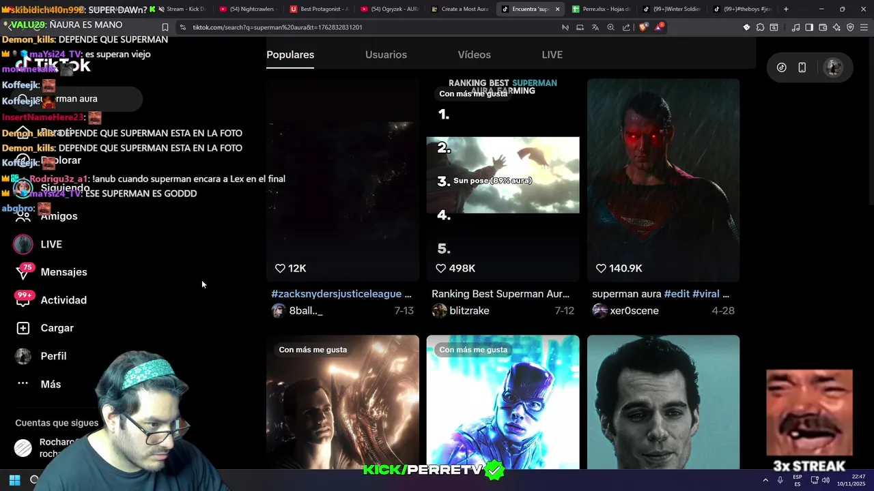This screenshot has width=874, height=491.
Task: Like the xer0scene video with 140.9K
Action: (x=601, y=269)
